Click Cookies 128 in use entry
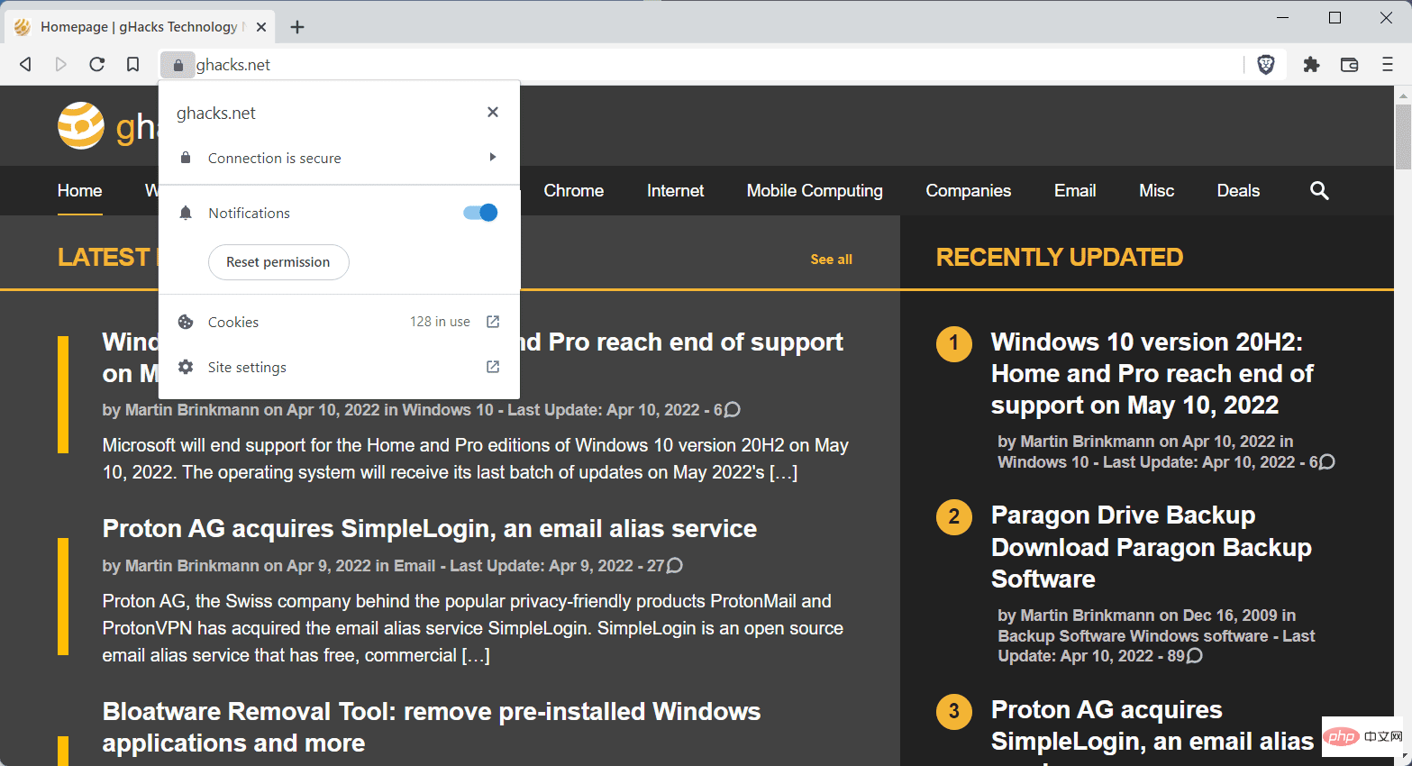This screenshot has height=766, width=1412. (339, 322)
